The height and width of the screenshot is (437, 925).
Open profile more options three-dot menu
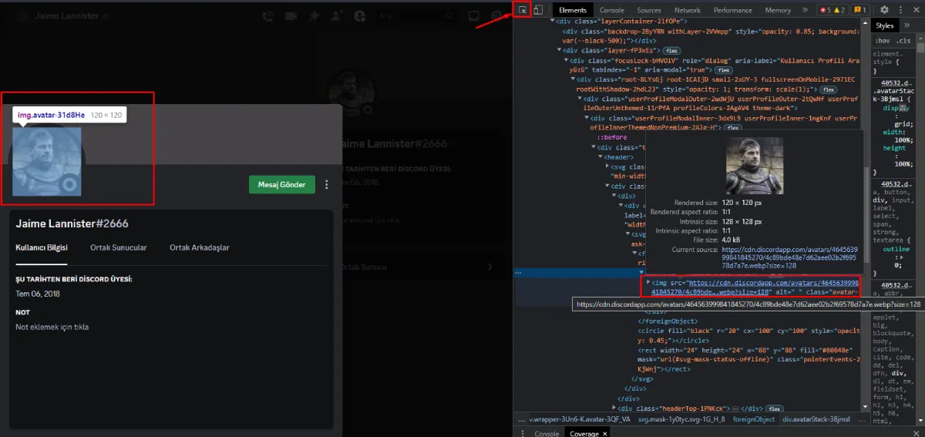pyautogui.click(x=327, y=184)
